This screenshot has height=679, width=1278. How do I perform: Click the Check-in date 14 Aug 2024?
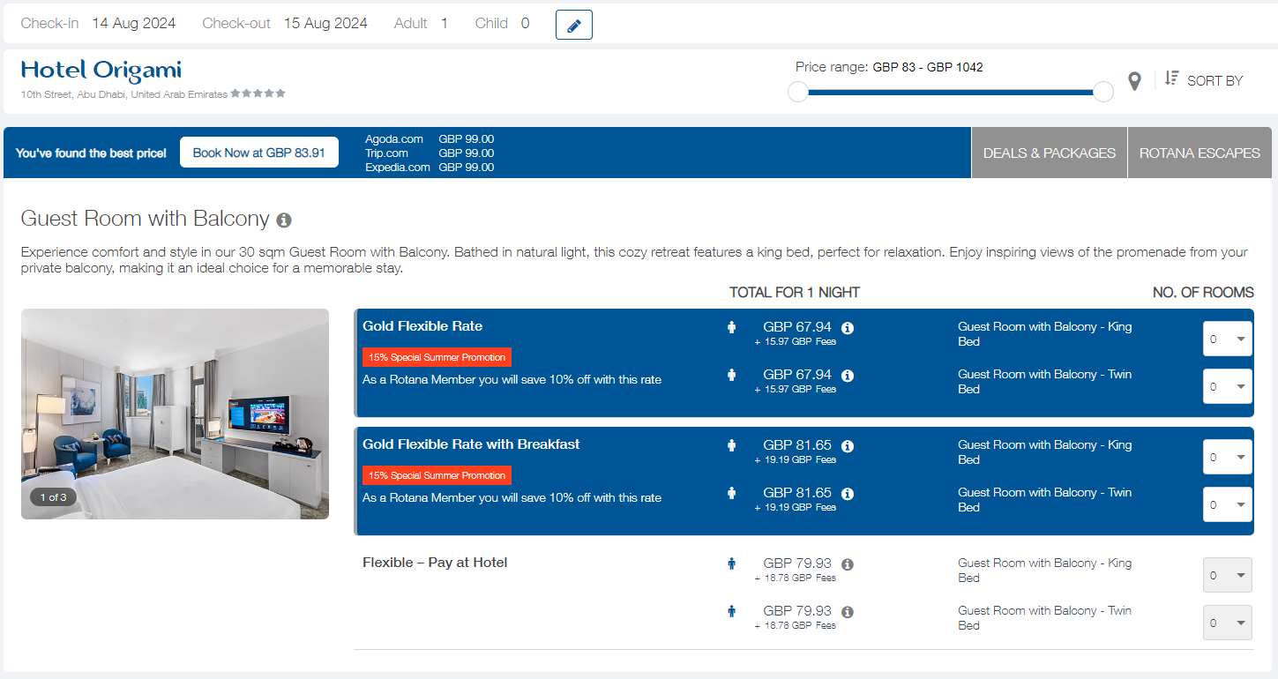134,24
